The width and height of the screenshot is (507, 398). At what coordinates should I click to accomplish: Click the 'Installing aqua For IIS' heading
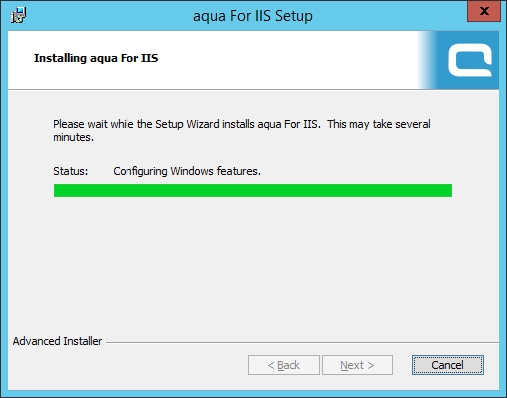pos(97,58)
